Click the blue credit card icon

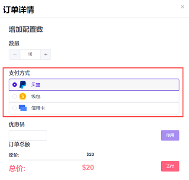(x=23, y=108)
